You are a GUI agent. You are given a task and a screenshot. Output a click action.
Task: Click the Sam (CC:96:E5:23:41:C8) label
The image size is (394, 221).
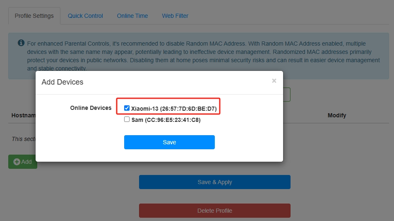166,120
